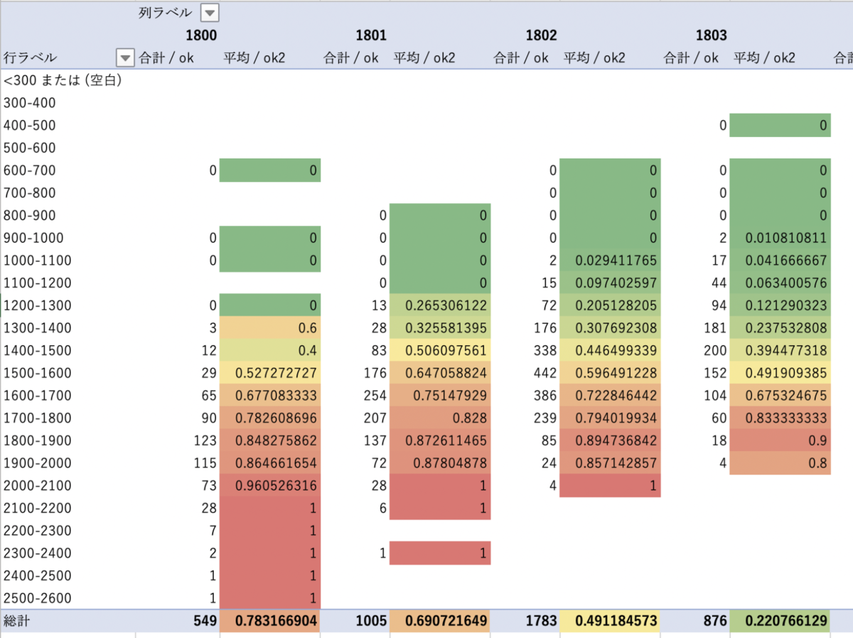The width and height of the screenshot is (853, 638).
Task: Click the grand total cell 549
Action: (205, 621)
